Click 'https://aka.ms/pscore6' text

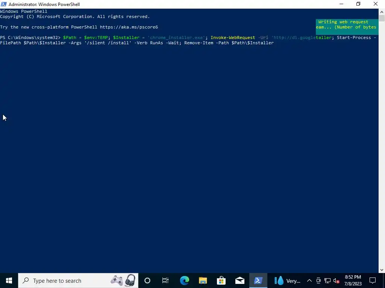[129, 27]
